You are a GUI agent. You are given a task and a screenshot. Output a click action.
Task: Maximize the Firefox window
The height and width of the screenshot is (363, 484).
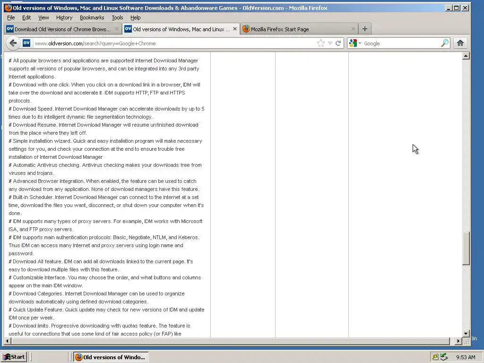(457, 8)
